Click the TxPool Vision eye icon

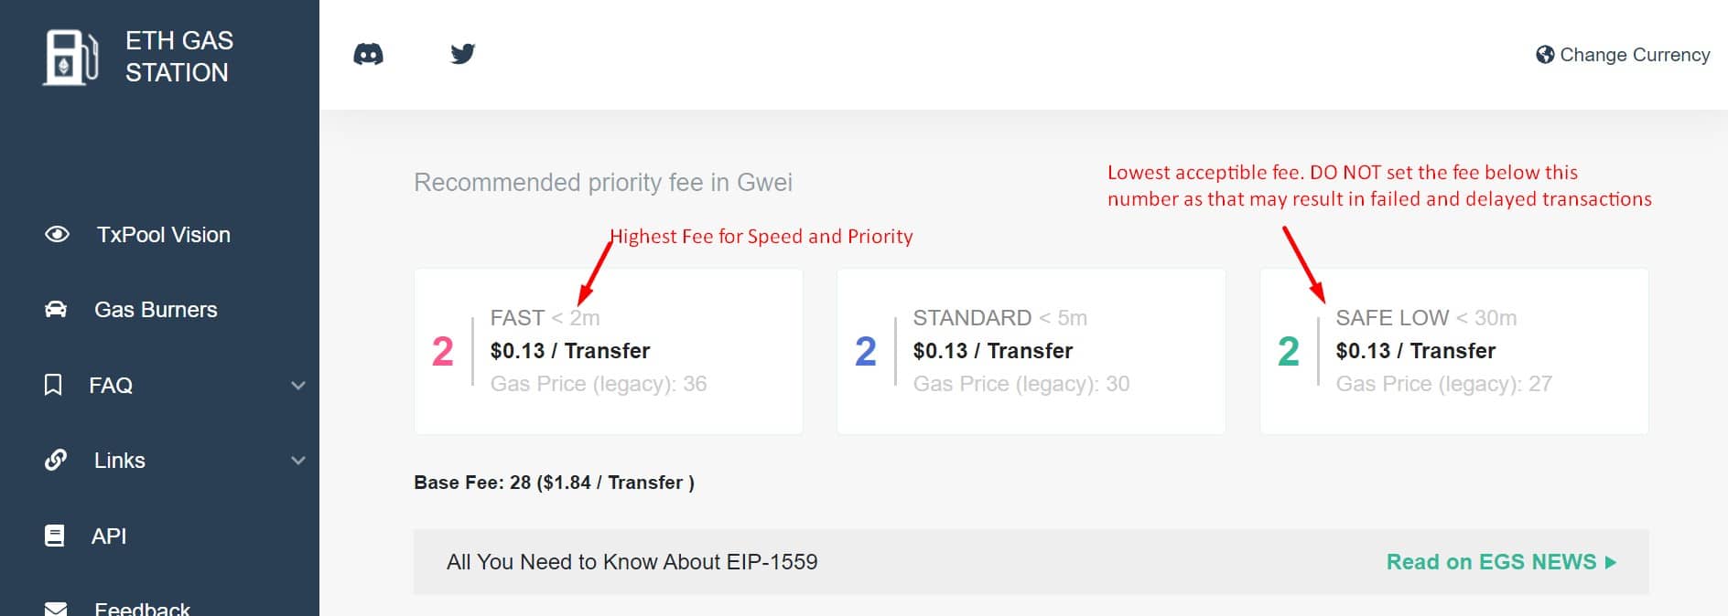pos(57,235)
